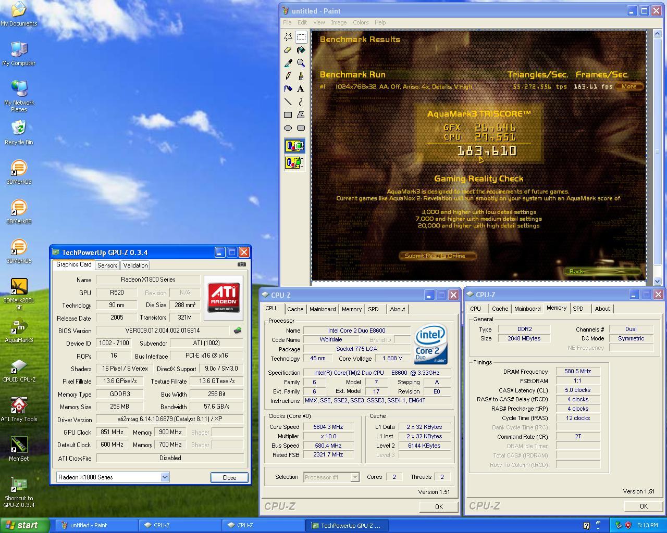
Task: Select transparent selection mode option in Paint
Action: point(294,162)
